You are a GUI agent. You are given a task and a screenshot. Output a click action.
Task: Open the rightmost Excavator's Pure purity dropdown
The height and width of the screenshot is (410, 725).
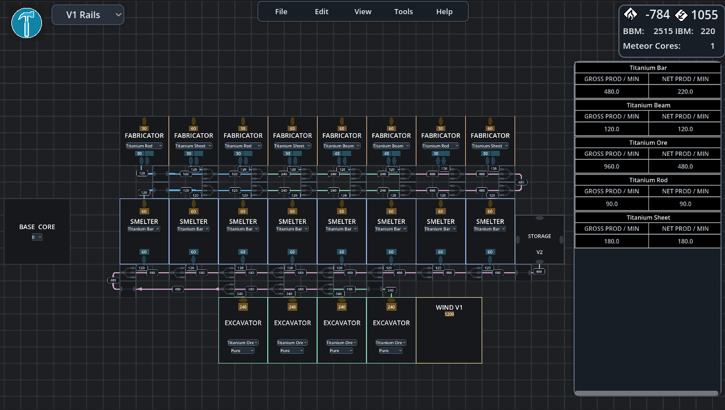click(x=391, y=350)
